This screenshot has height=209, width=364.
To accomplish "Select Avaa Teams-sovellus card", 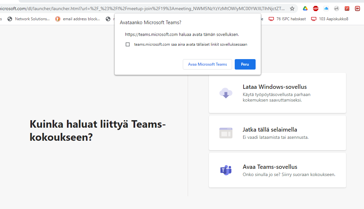I will coord(277,170).
